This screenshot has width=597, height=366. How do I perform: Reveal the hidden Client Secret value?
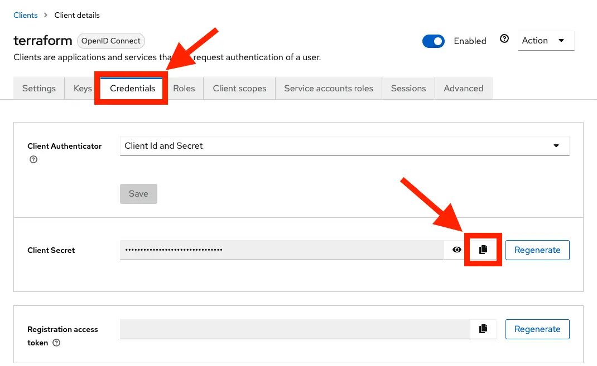(456, 250)
